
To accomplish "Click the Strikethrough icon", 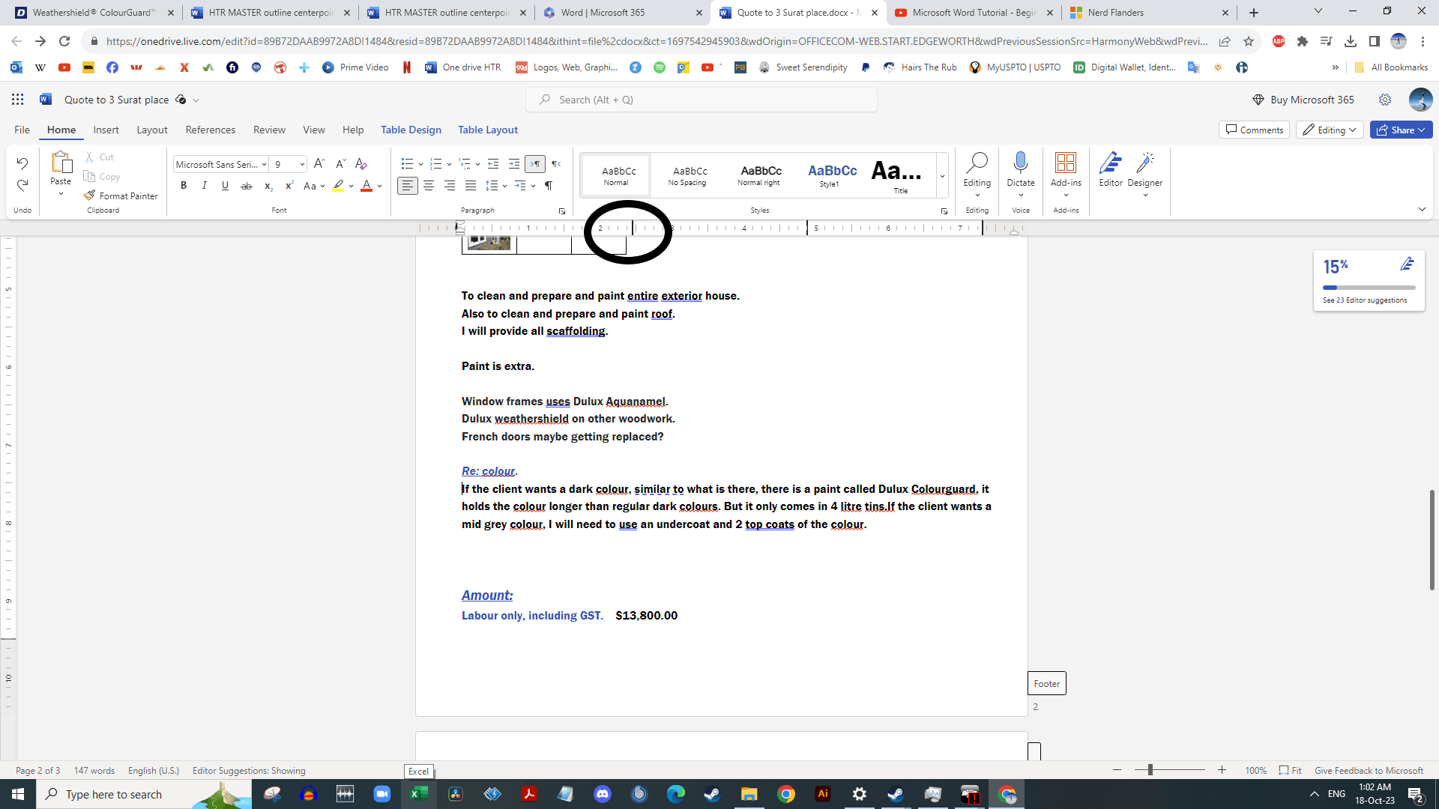I will 246,186.
